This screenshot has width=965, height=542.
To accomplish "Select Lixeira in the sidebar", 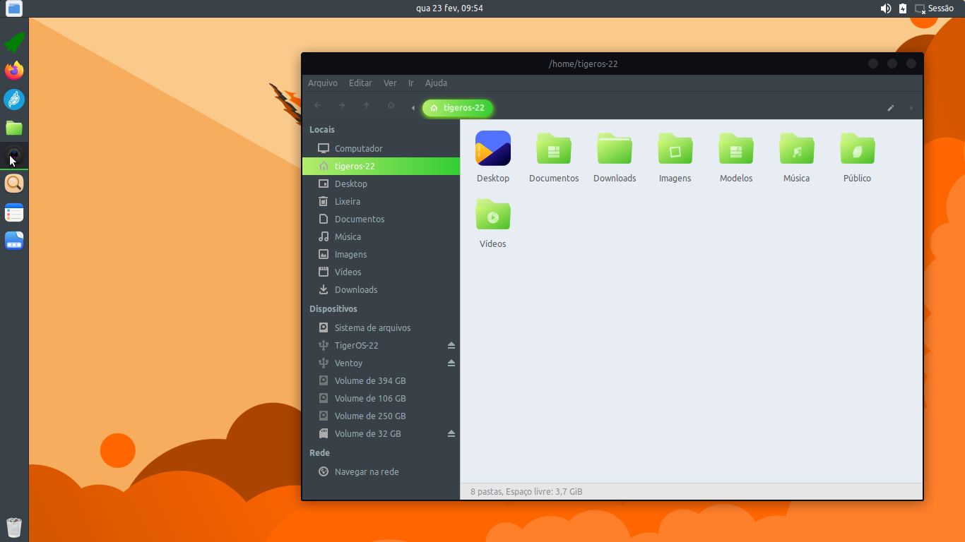I will click(x=381, y=201).
